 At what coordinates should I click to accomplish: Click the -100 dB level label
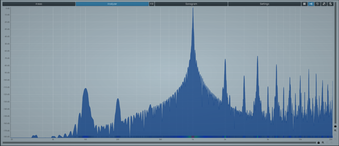[7, 80]
